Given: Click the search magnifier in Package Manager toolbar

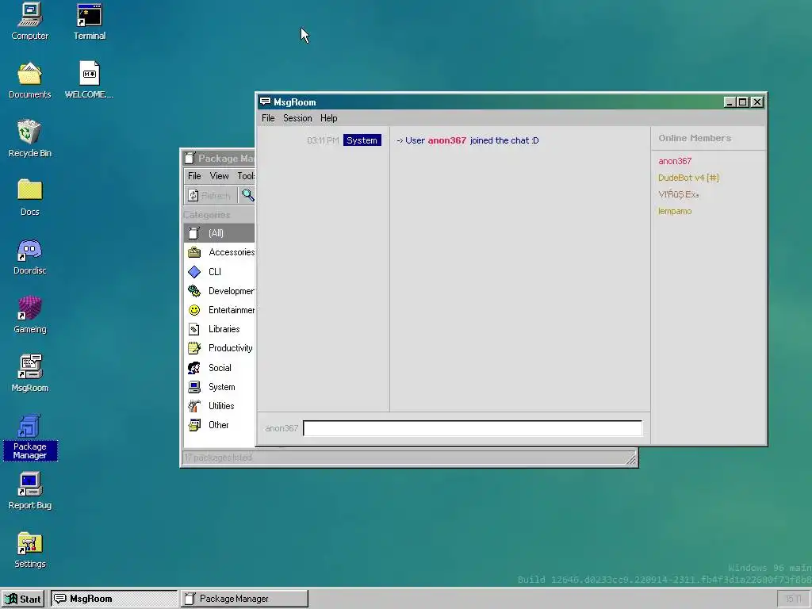Looking at the screenshot, I should click(x=247, y=195).
